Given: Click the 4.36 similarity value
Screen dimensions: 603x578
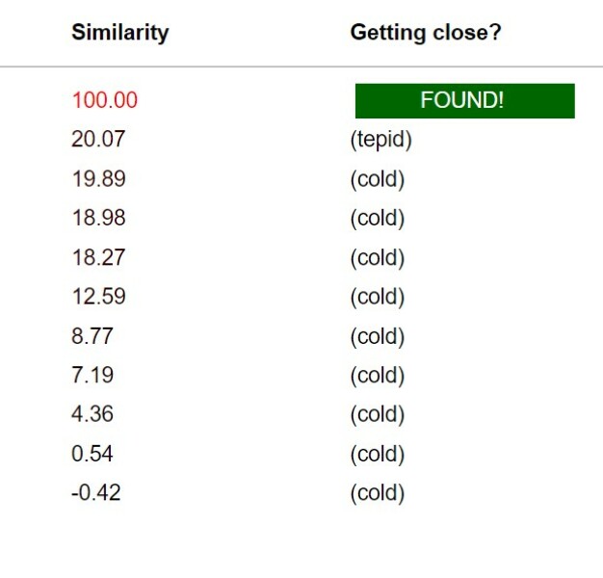Looking at the screenshot, I should pos(92,414).
